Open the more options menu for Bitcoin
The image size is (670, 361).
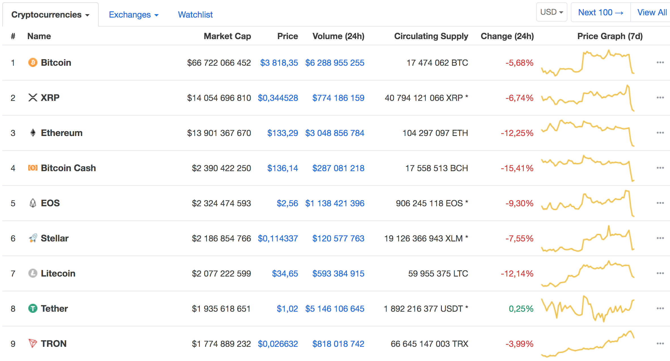pos(660,62)
